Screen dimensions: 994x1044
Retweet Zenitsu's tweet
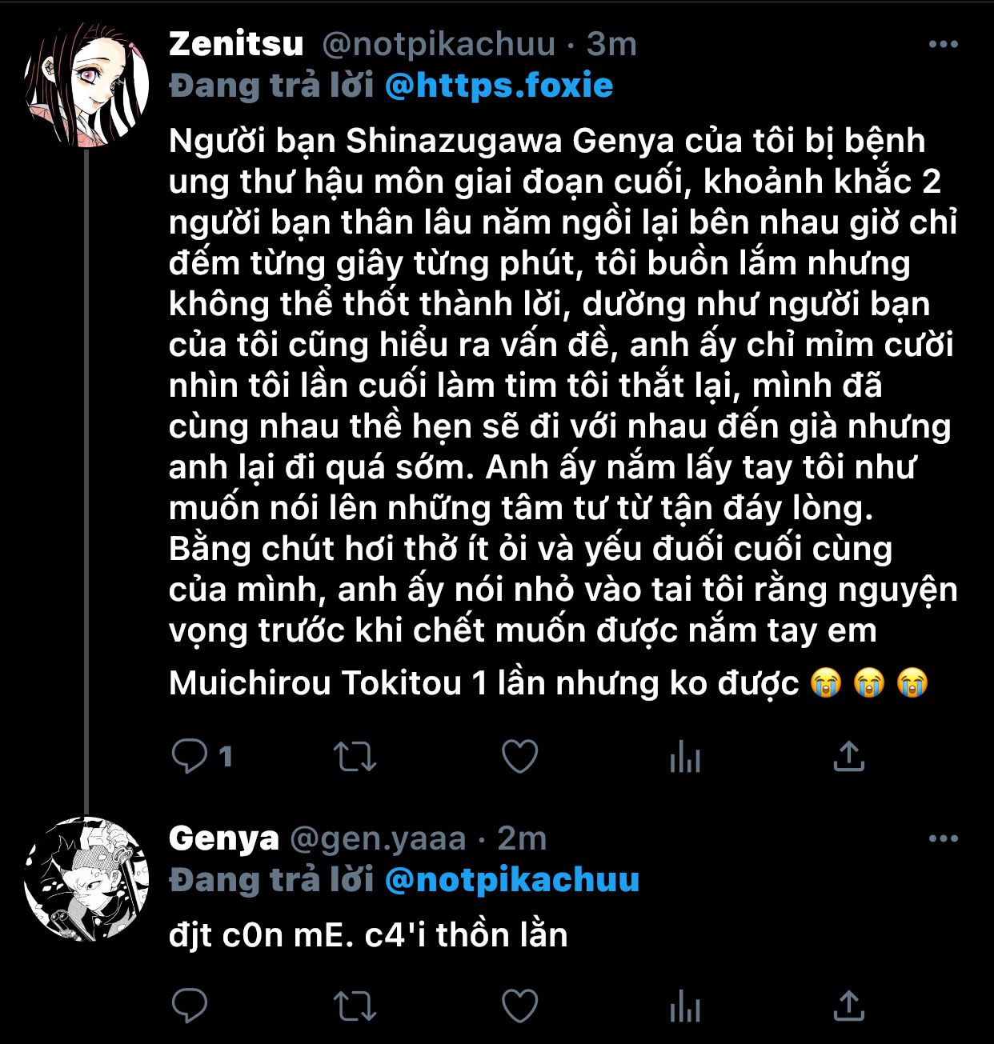click(x=355, y=756)
